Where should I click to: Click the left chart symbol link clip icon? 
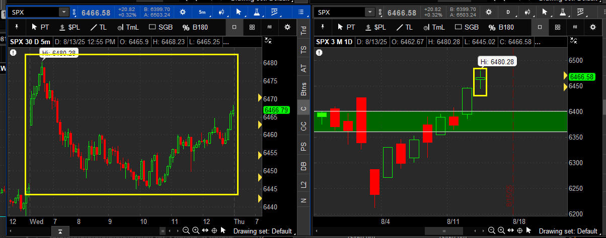point(75,12)
